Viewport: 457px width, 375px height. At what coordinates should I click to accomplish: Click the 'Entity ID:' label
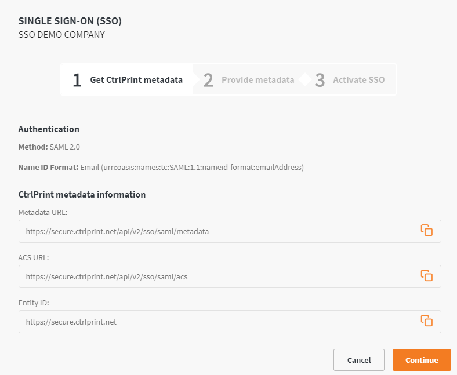[x=34, y=303]
